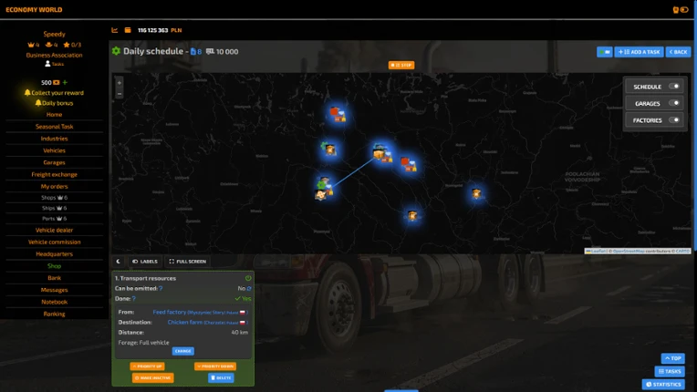This screenshot has height=392, width=697.
Task: Click the map zoom out minus button
Action: (x=120, y=94)
